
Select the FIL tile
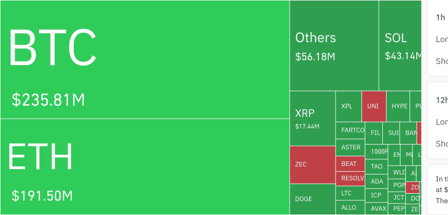click(x=375, y=133)
